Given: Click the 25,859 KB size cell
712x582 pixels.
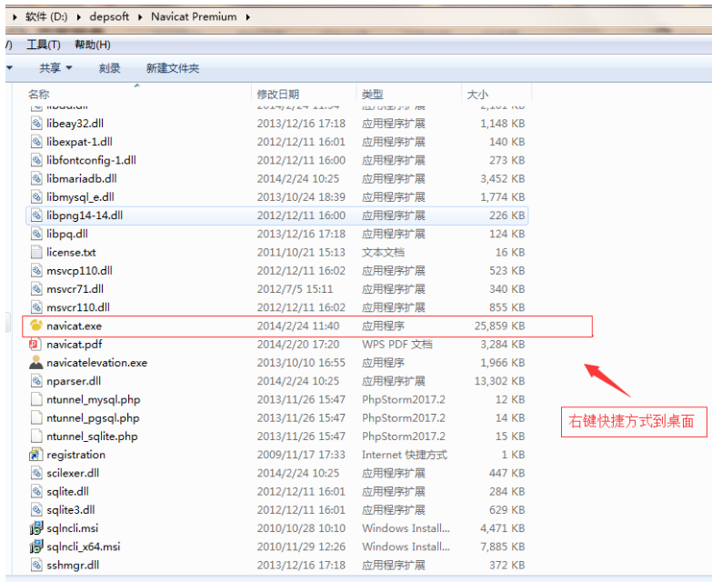Looking at the screenshot, I should 499,326.
